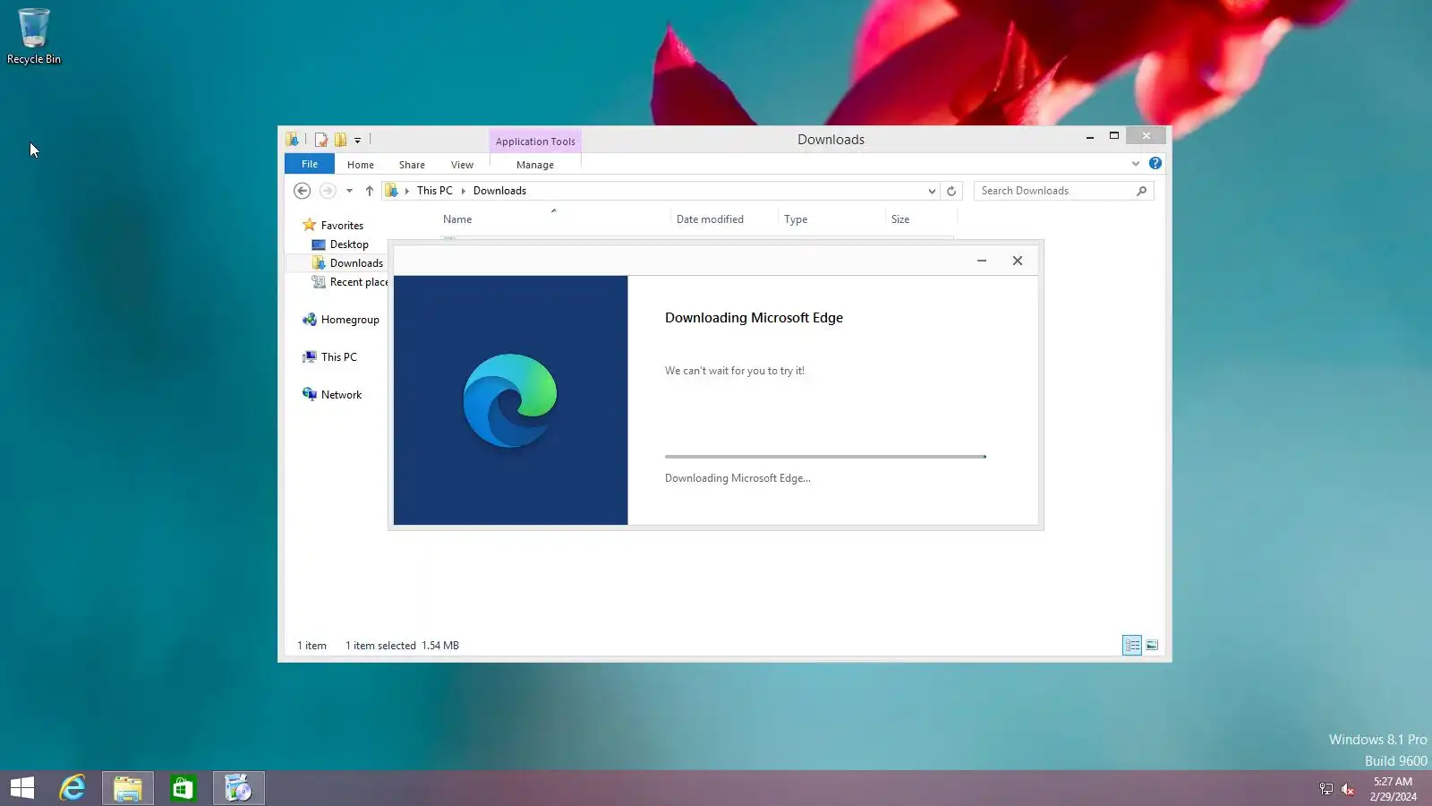Click the 'Downloading Microsoft Edge' heading
Screen dimensions: 1432x806
[x=754, y=318]
